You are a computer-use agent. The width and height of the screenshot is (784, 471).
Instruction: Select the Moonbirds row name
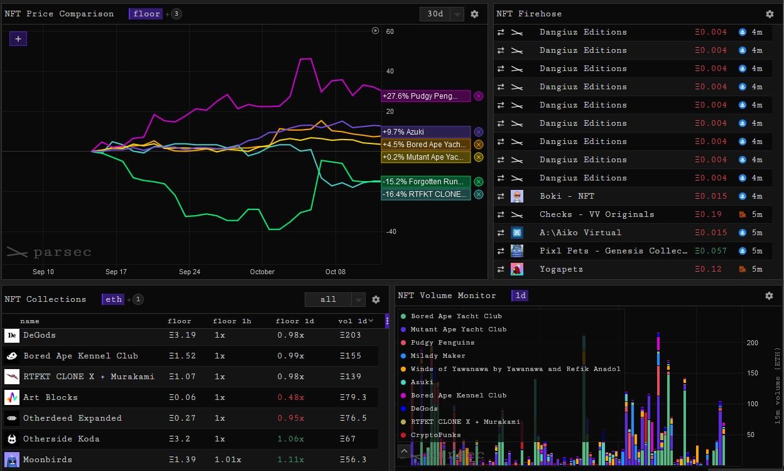point(48,460)
